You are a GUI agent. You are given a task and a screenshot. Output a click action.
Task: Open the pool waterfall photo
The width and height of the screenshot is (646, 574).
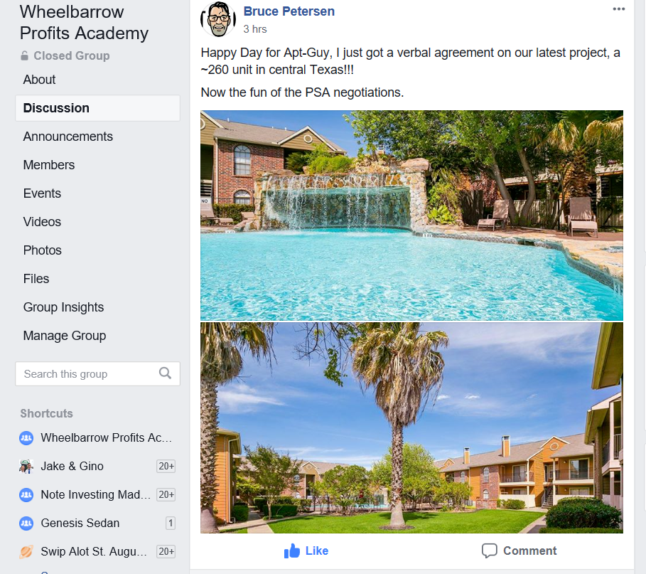pyautogui.click(x=411, y=216)
